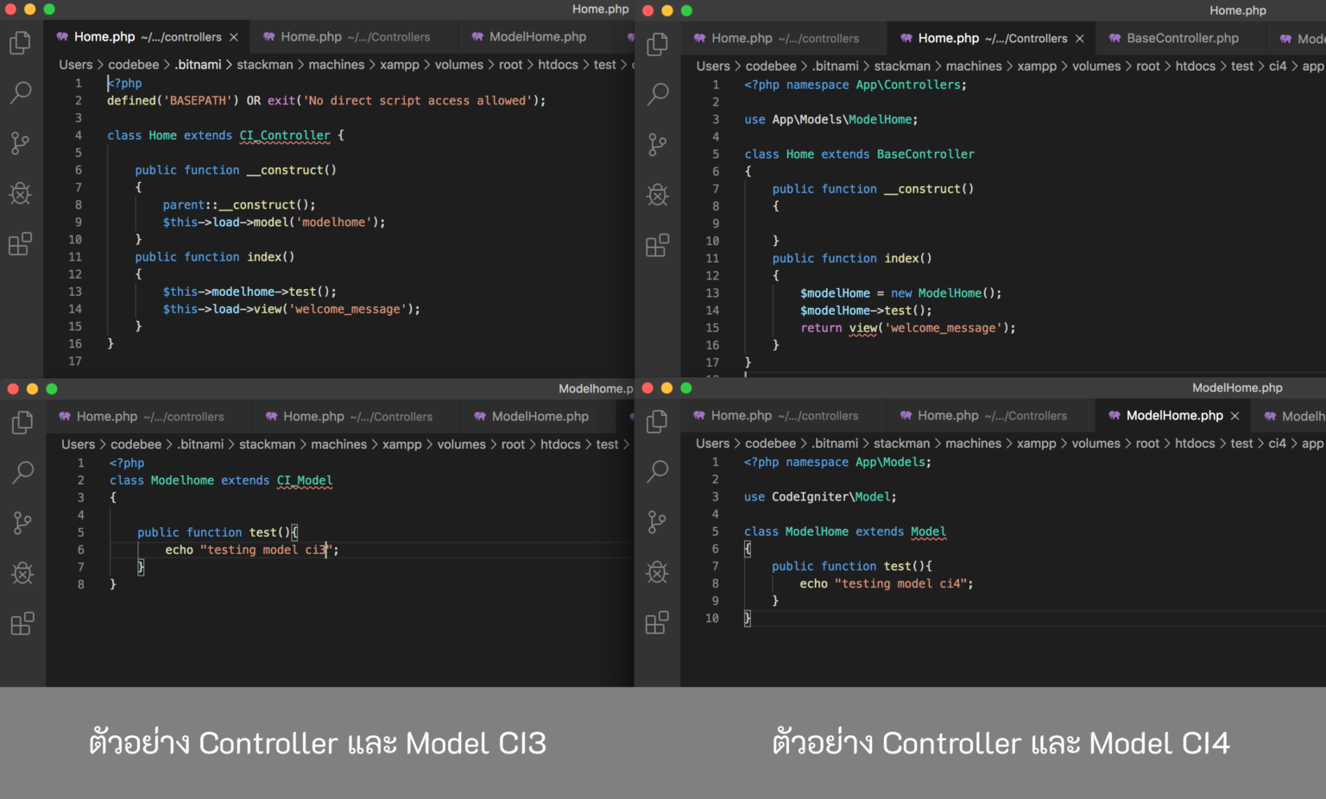Click the 'echo "testing model ci3";' line
The height and width of the screenshot is (799, 1326).
click(251, 550)
